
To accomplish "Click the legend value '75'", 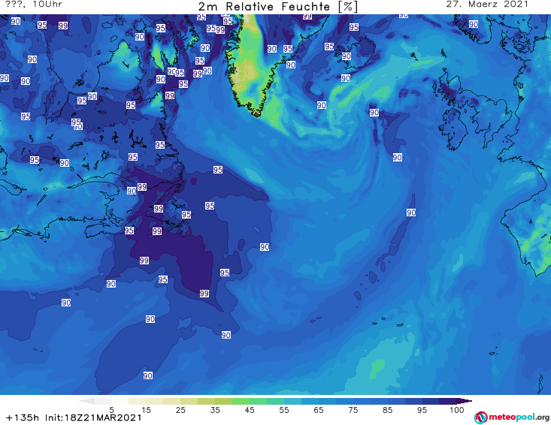I will (x=353, y=410).
